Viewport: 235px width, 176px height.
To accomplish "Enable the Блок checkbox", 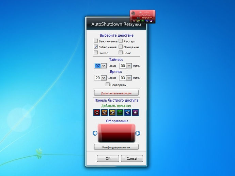I will click(121, 52).
